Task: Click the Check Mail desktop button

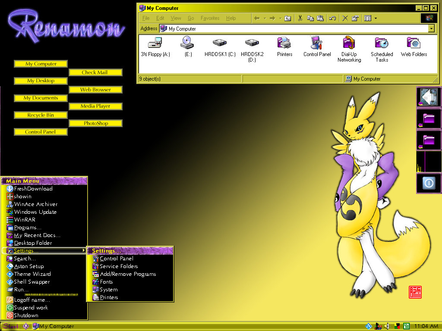Action: 95,72
